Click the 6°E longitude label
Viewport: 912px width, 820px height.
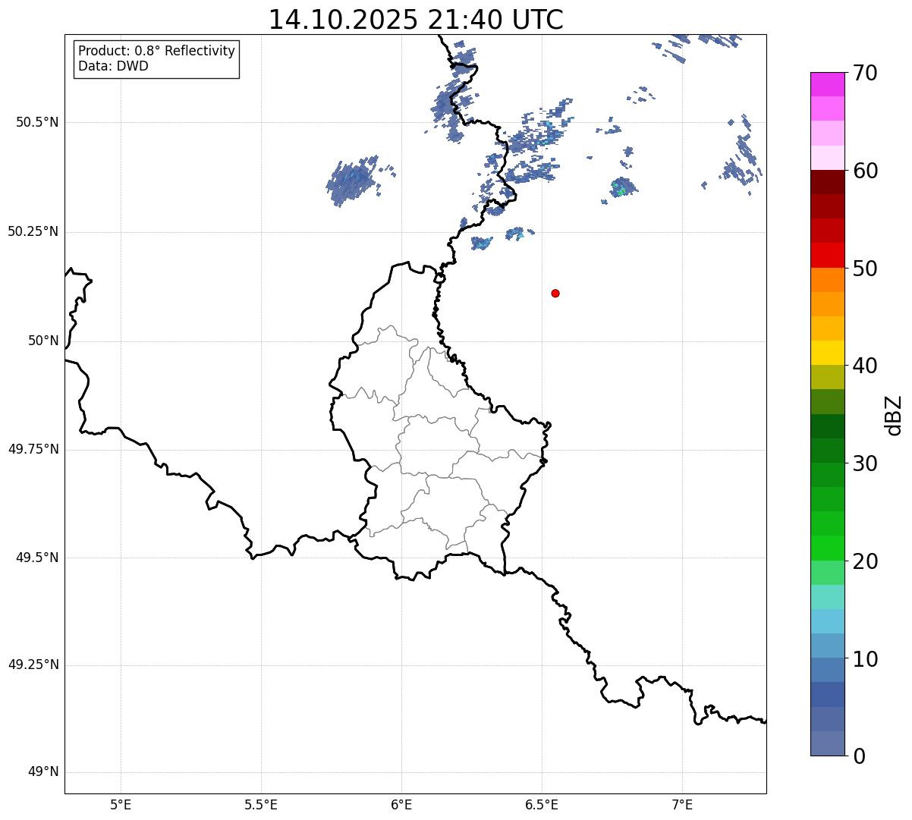point(401,805)
